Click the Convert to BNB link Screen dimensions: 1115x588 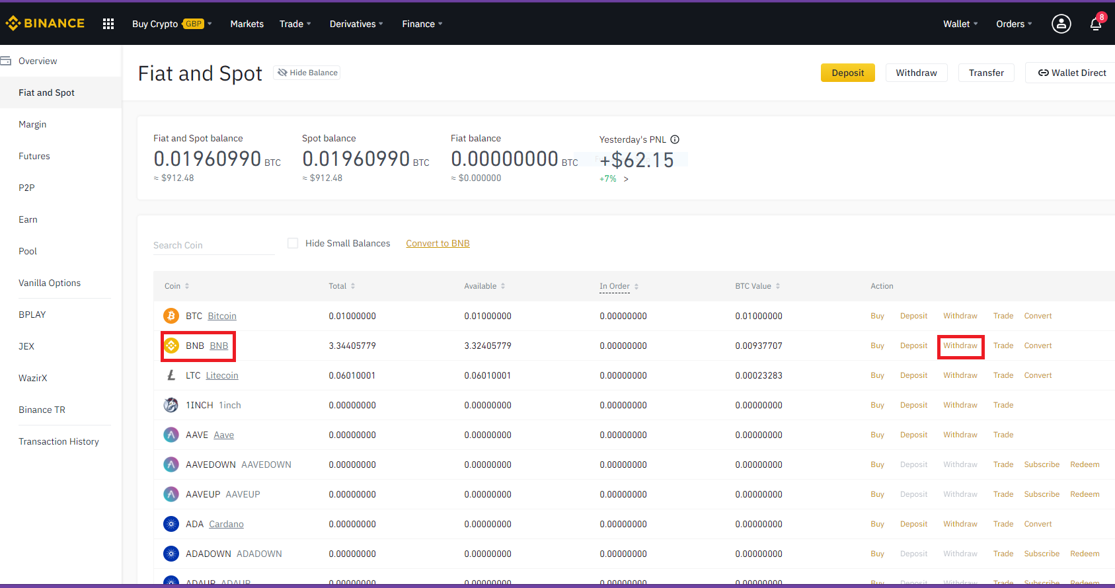click(x=438, y=243)
